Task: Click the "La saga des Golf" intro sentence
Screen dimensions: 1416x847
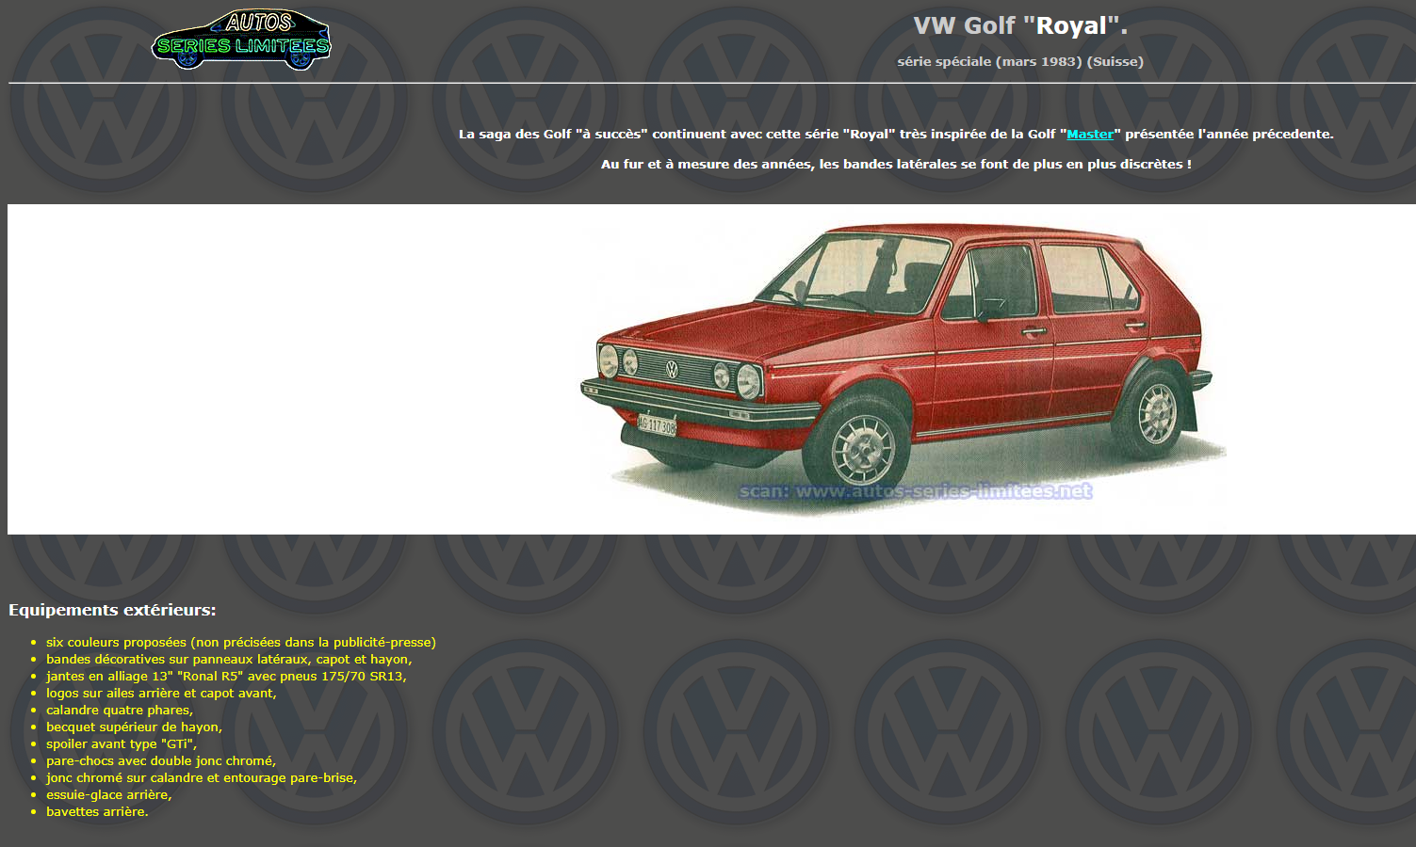Action: tap(754, 135)
